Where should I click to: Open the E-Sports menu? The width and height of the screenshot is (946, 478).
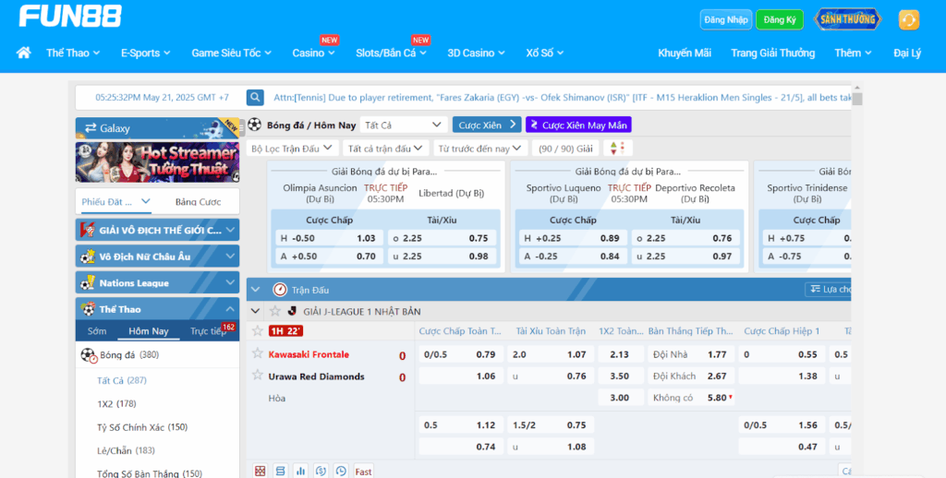145,53
